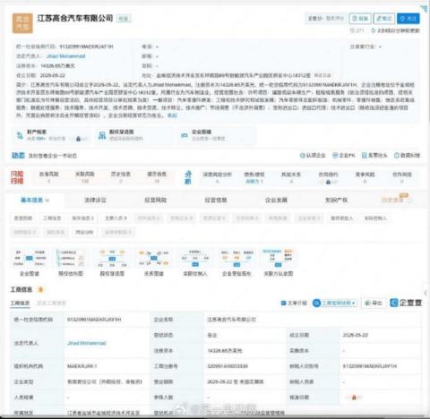Viewport: 430px width, 419px height.
Task: Click the blue 关注 follow button
Action: tap(408, 19)
